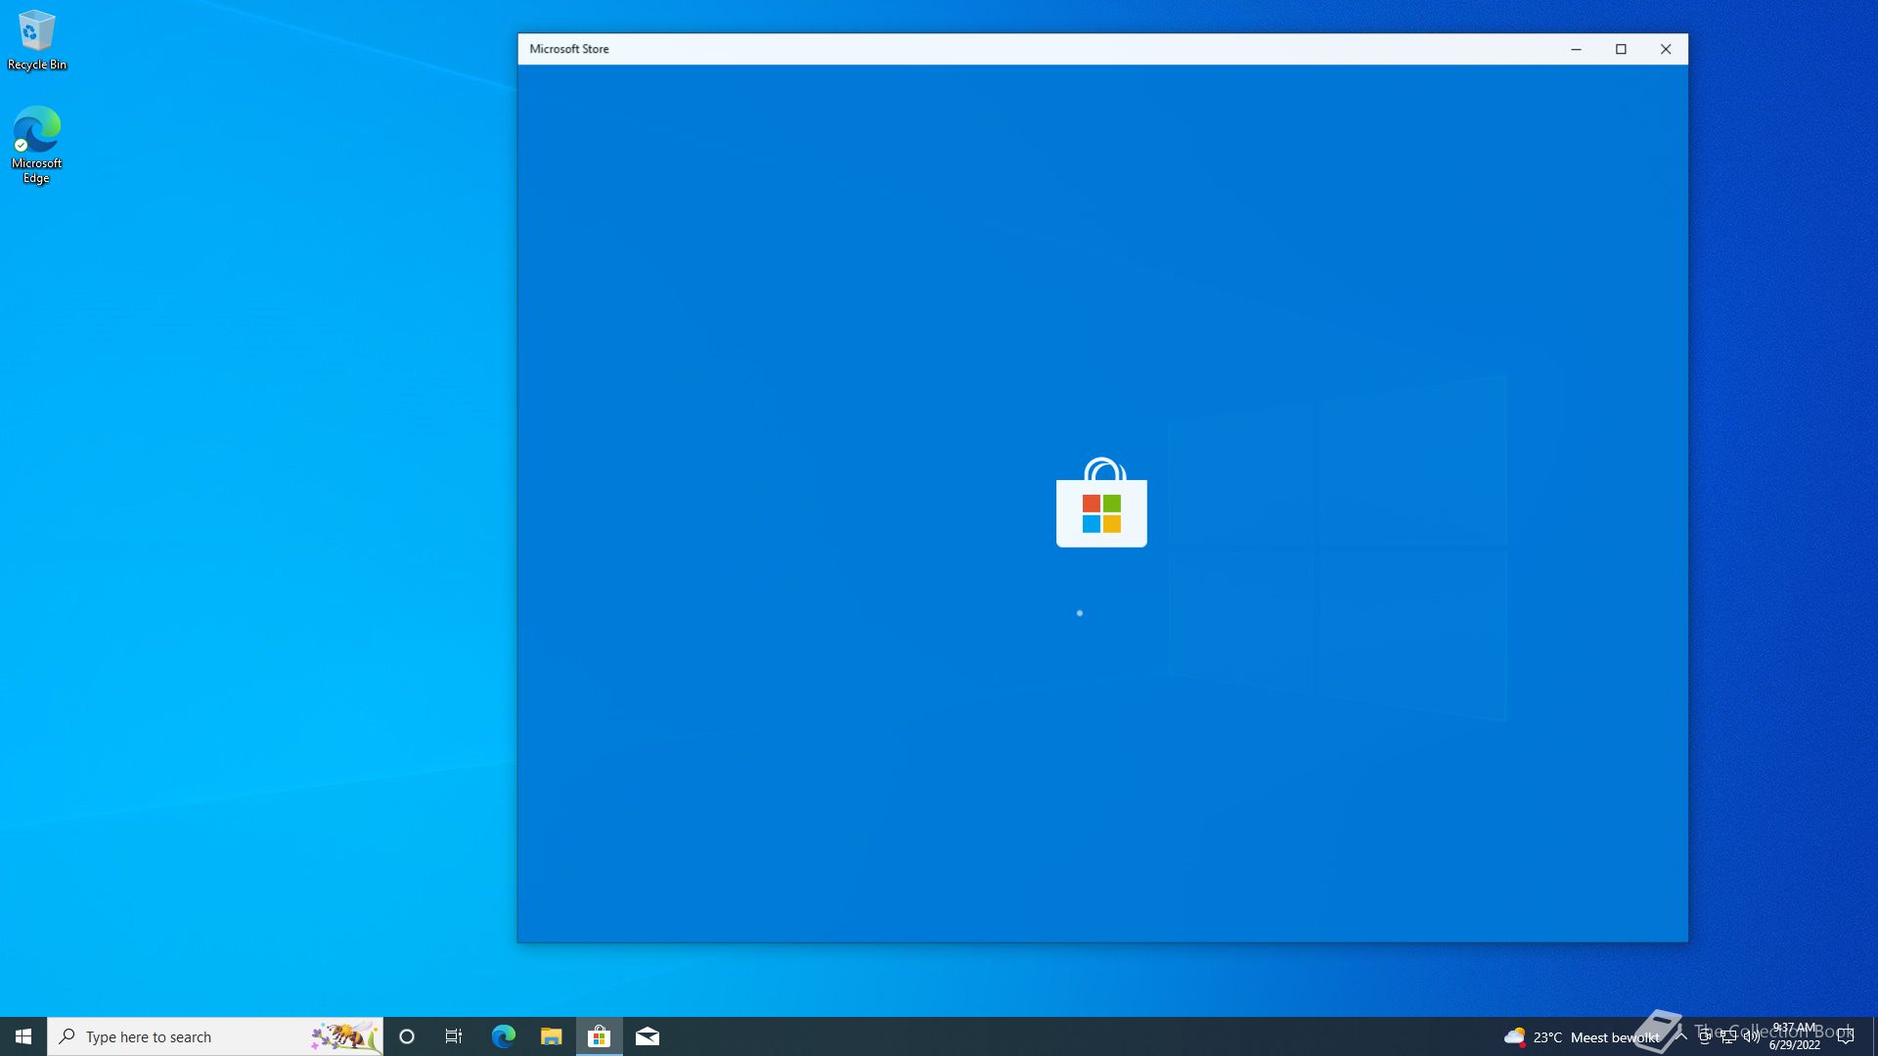The image size is (1878, 1056).
Task: Click the Microsoft Store title bar text
Action: (x=569, y=49)
